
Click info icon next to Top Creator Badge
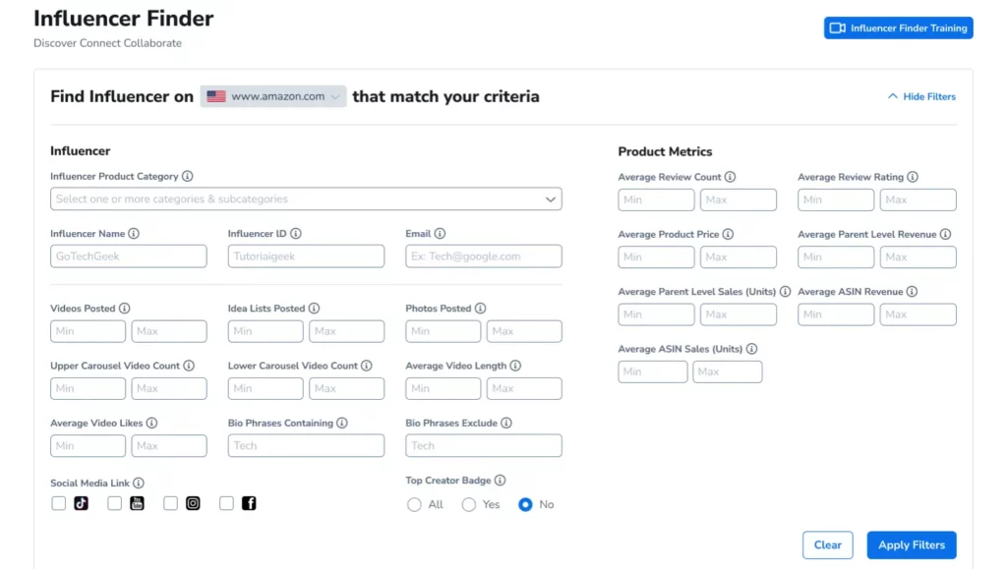point(501,481)
